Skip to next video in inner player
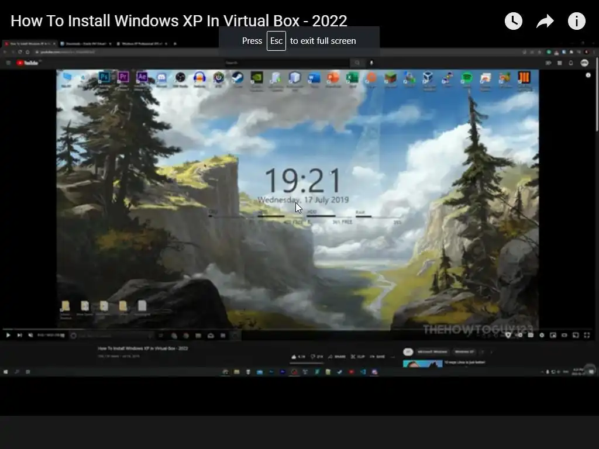 [x=19, y=335]
